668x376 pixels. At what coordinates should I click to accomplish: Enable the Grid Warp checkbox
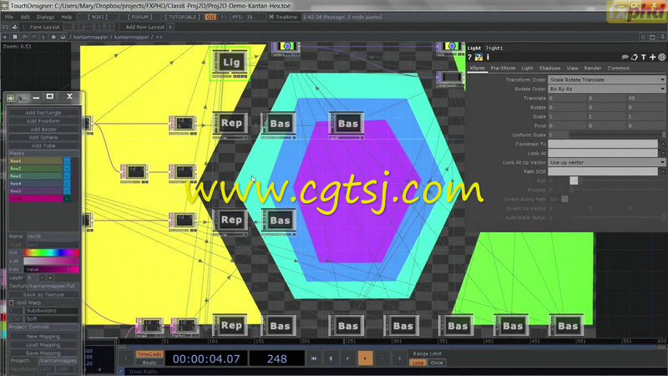[x=12, y=302]
